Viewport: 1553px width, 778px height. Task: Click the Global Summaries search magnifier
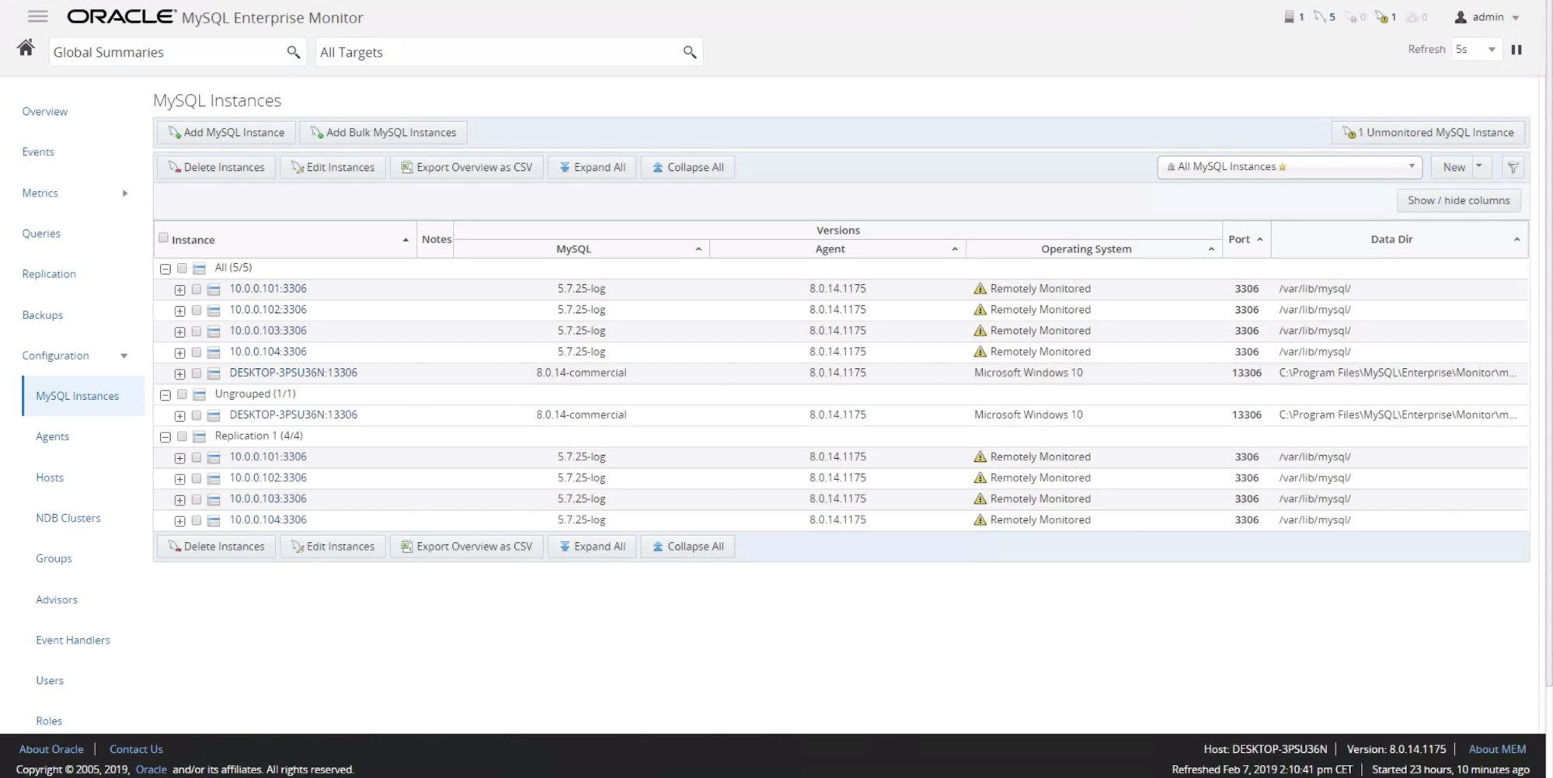(x=293, y=52)
